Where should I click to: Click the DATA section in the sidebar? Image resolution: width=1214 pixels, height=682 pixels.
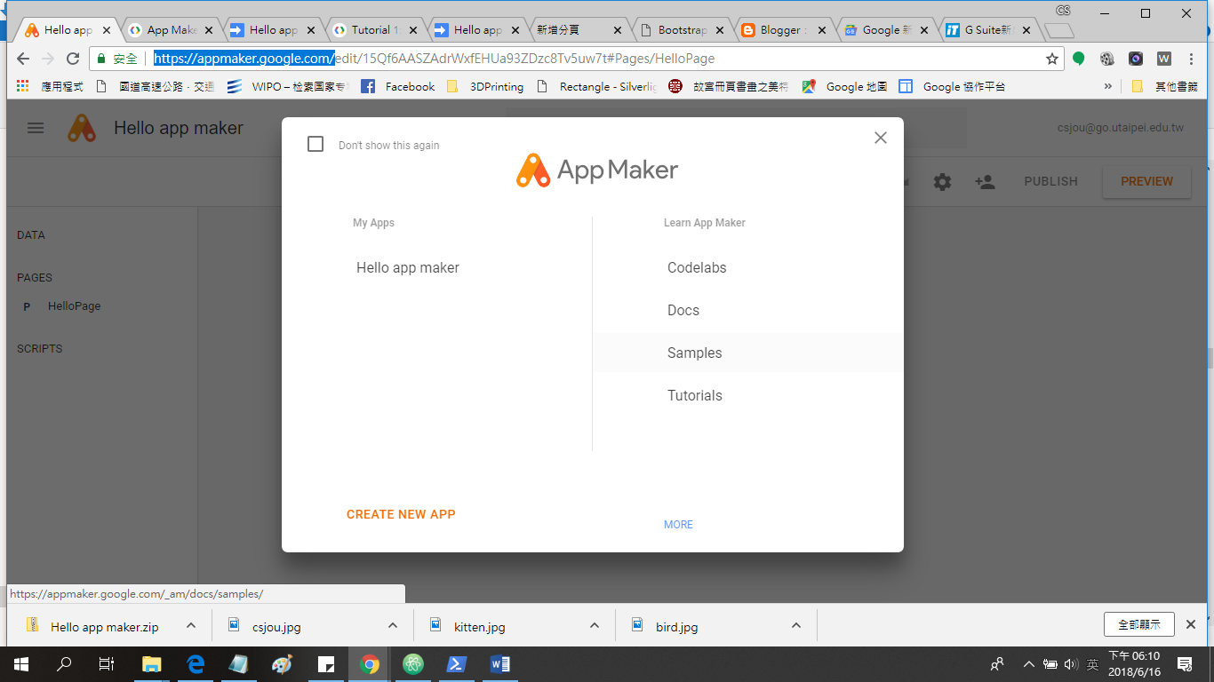(31, 235)
